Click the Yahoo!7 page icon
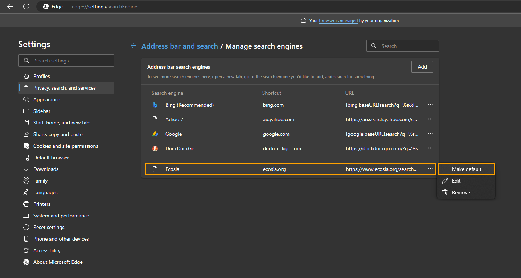 tap(155, 119)
